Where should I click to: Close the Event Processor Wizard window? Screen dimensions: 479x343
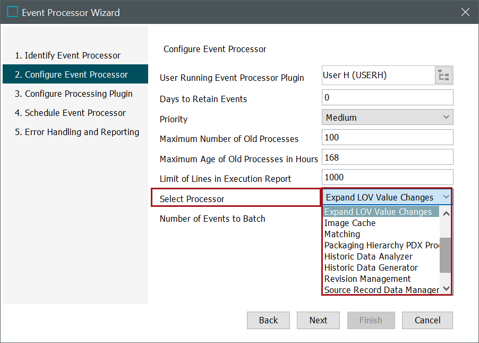pos(465,12)
